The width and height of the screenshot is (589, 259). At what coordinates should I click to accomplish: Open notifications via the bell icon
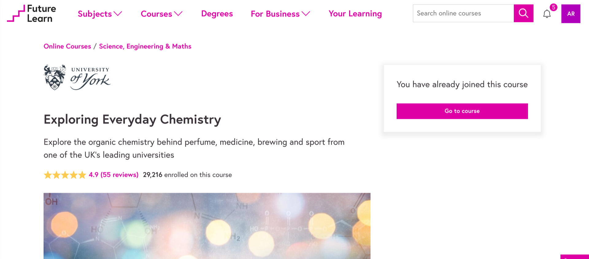point(547,14)
